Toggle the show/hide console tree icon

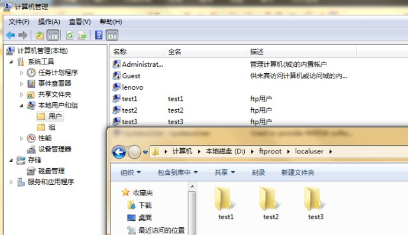pyautogui.click(x=53, y=35)
